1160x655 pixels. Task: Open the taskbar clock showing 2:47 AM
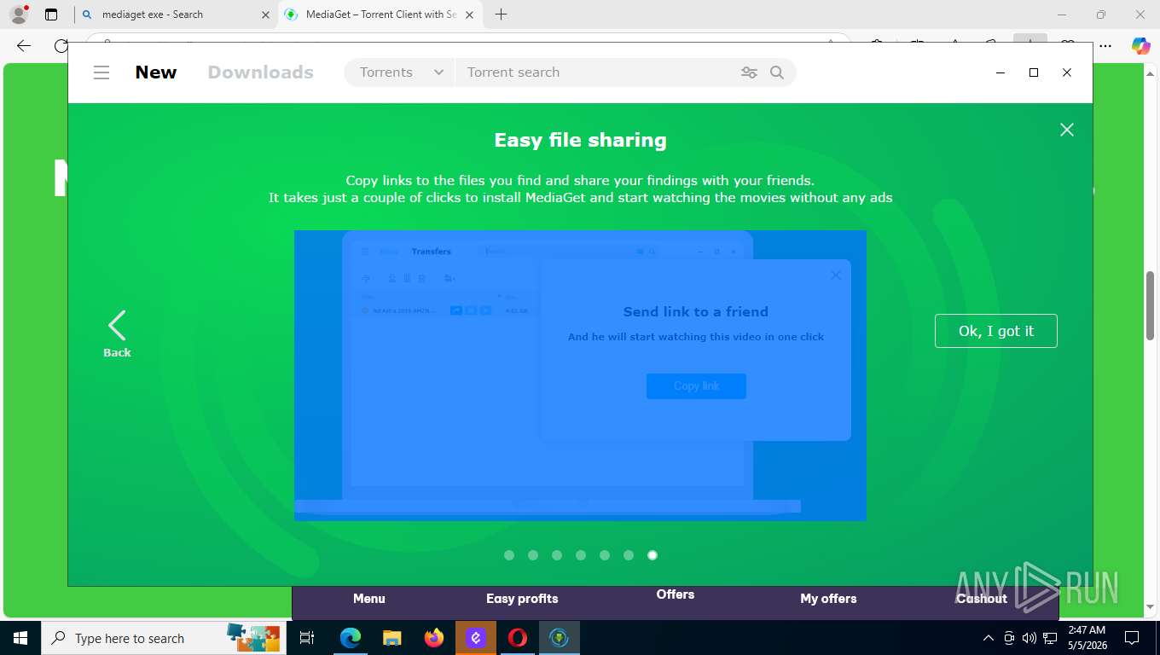1087,638
